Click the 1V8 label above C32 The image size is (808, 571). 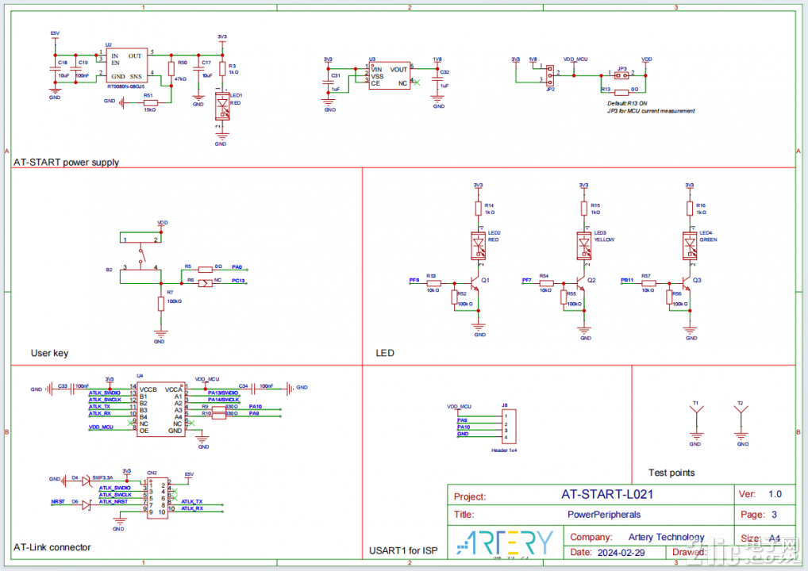(437, 59)
